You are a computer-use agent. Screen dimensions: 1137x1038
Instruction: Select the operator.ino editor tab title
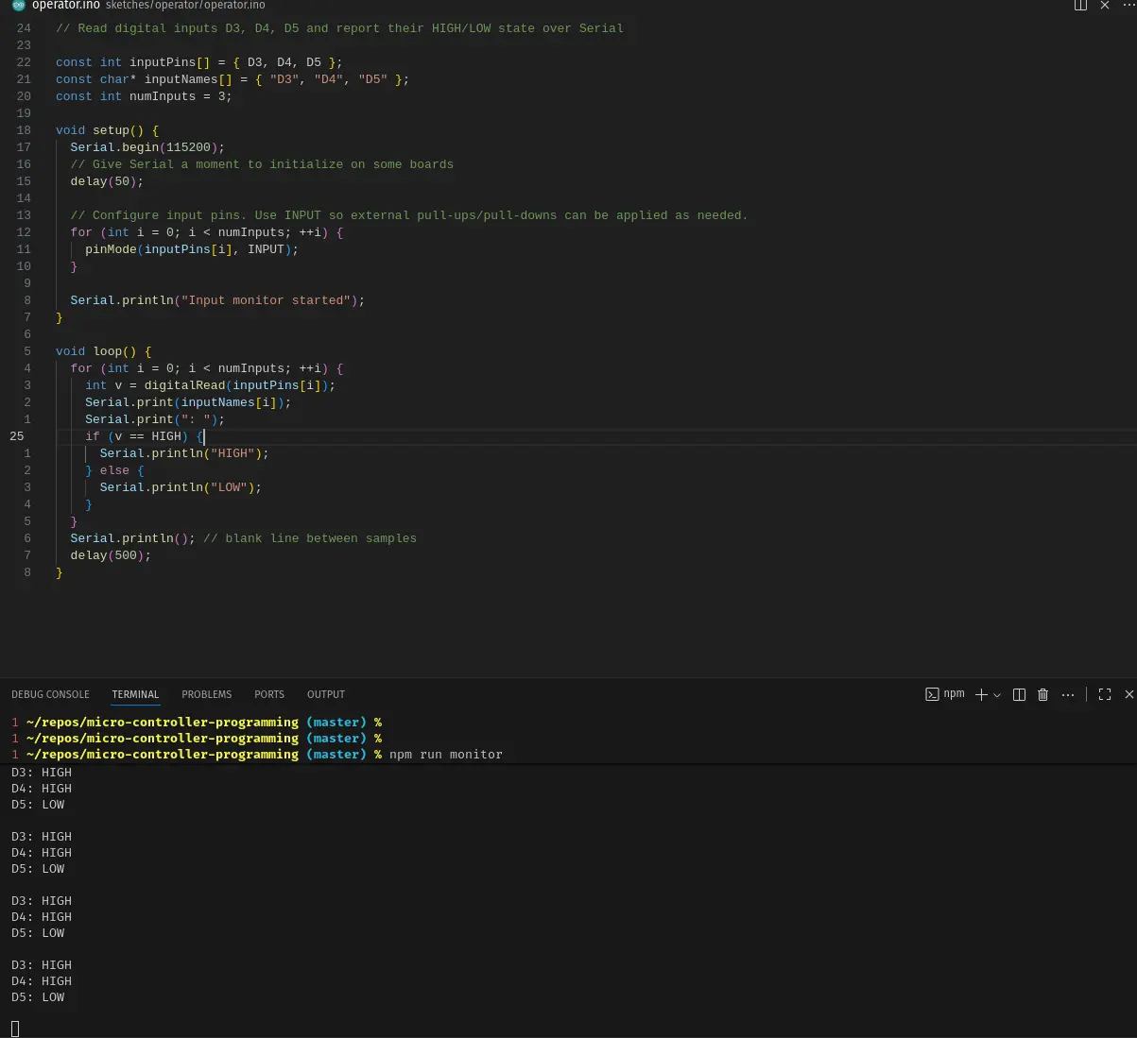point(65,5)
